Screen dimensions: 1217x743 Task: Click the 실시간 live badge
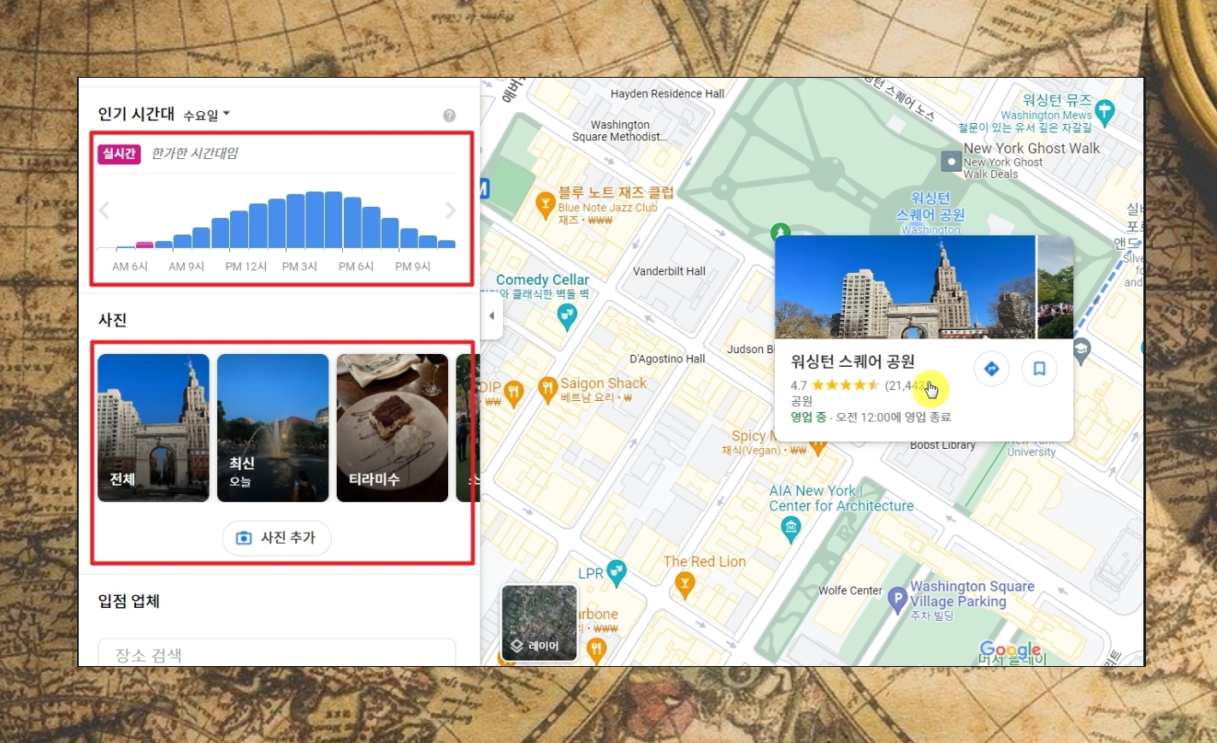point(119,154)
